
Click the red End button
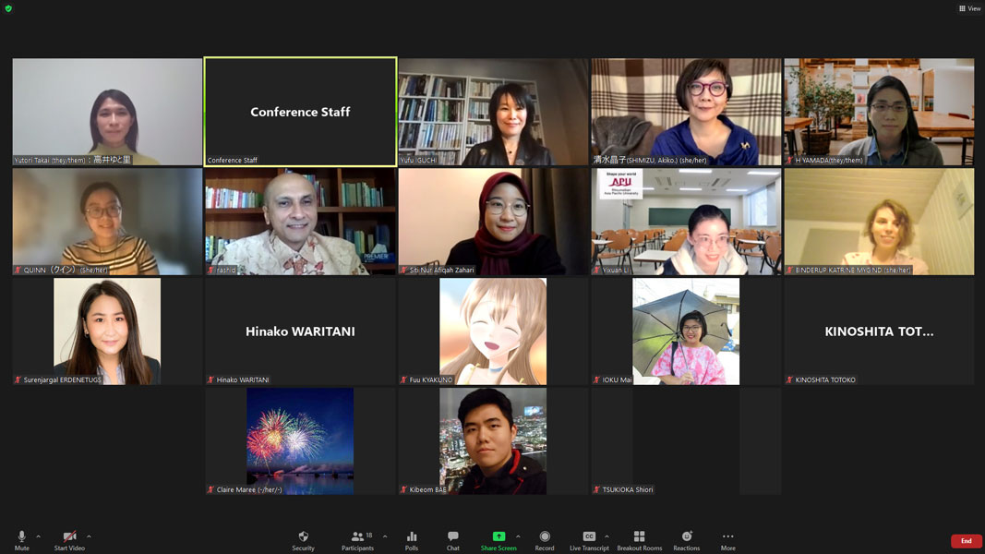pos(966,541)
